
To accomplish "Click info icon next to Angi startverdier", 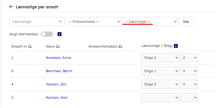I will pyautogui.click(x=59, y=34).
